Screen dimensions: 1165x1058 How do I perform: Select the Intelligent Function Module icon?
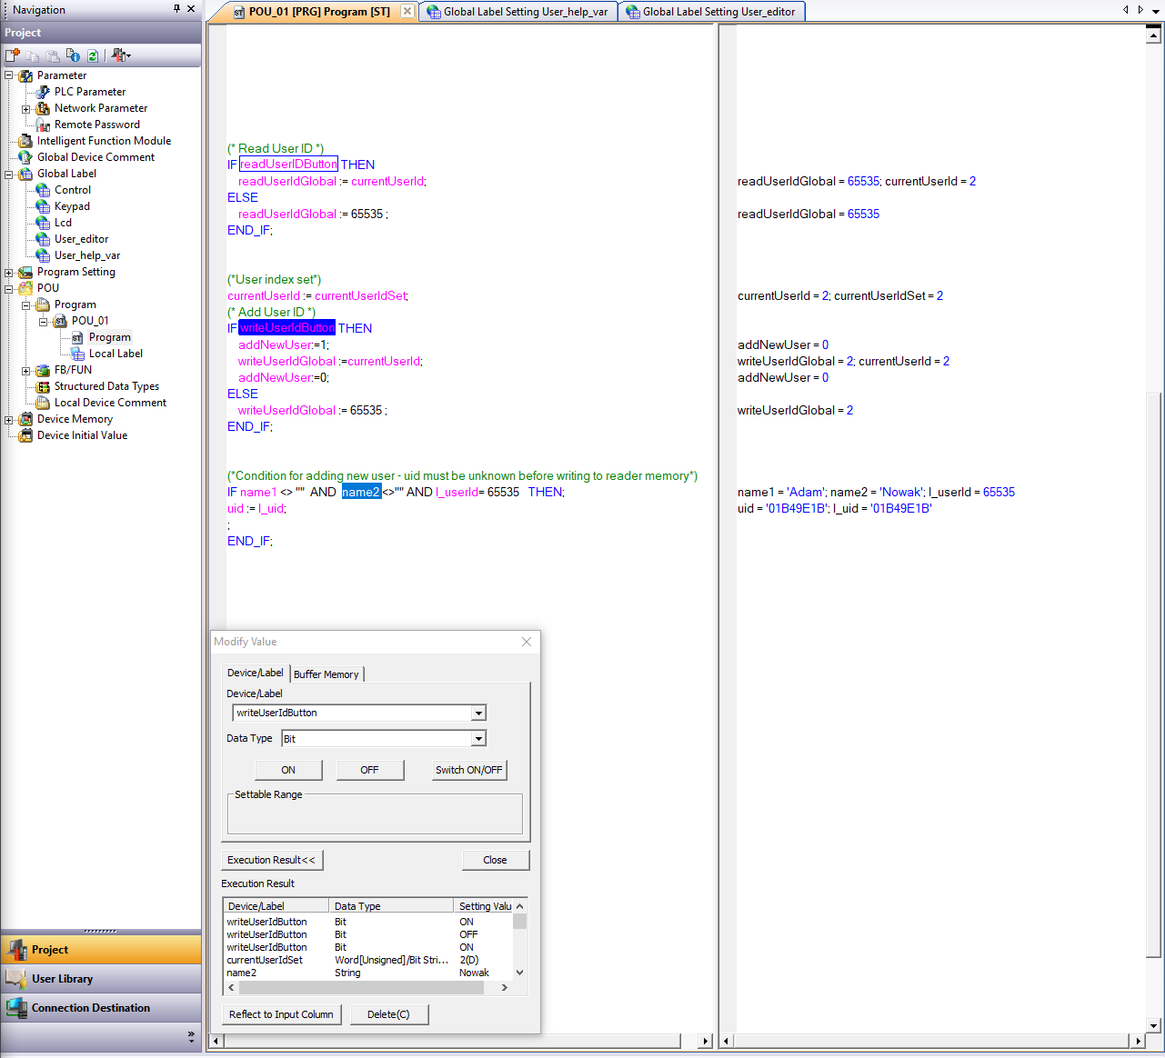(25, 141)
